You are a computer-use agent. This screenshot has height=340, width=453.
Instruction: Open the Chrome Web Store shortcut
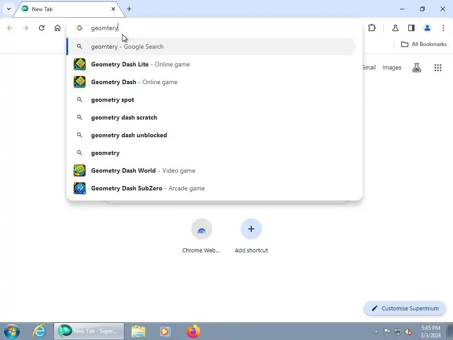tap(201, 236)
